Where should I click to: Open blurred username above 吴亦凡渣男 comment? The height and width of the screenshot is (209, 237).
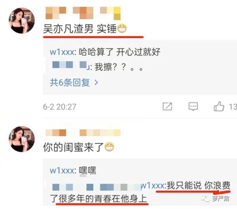tap(83, 13)
